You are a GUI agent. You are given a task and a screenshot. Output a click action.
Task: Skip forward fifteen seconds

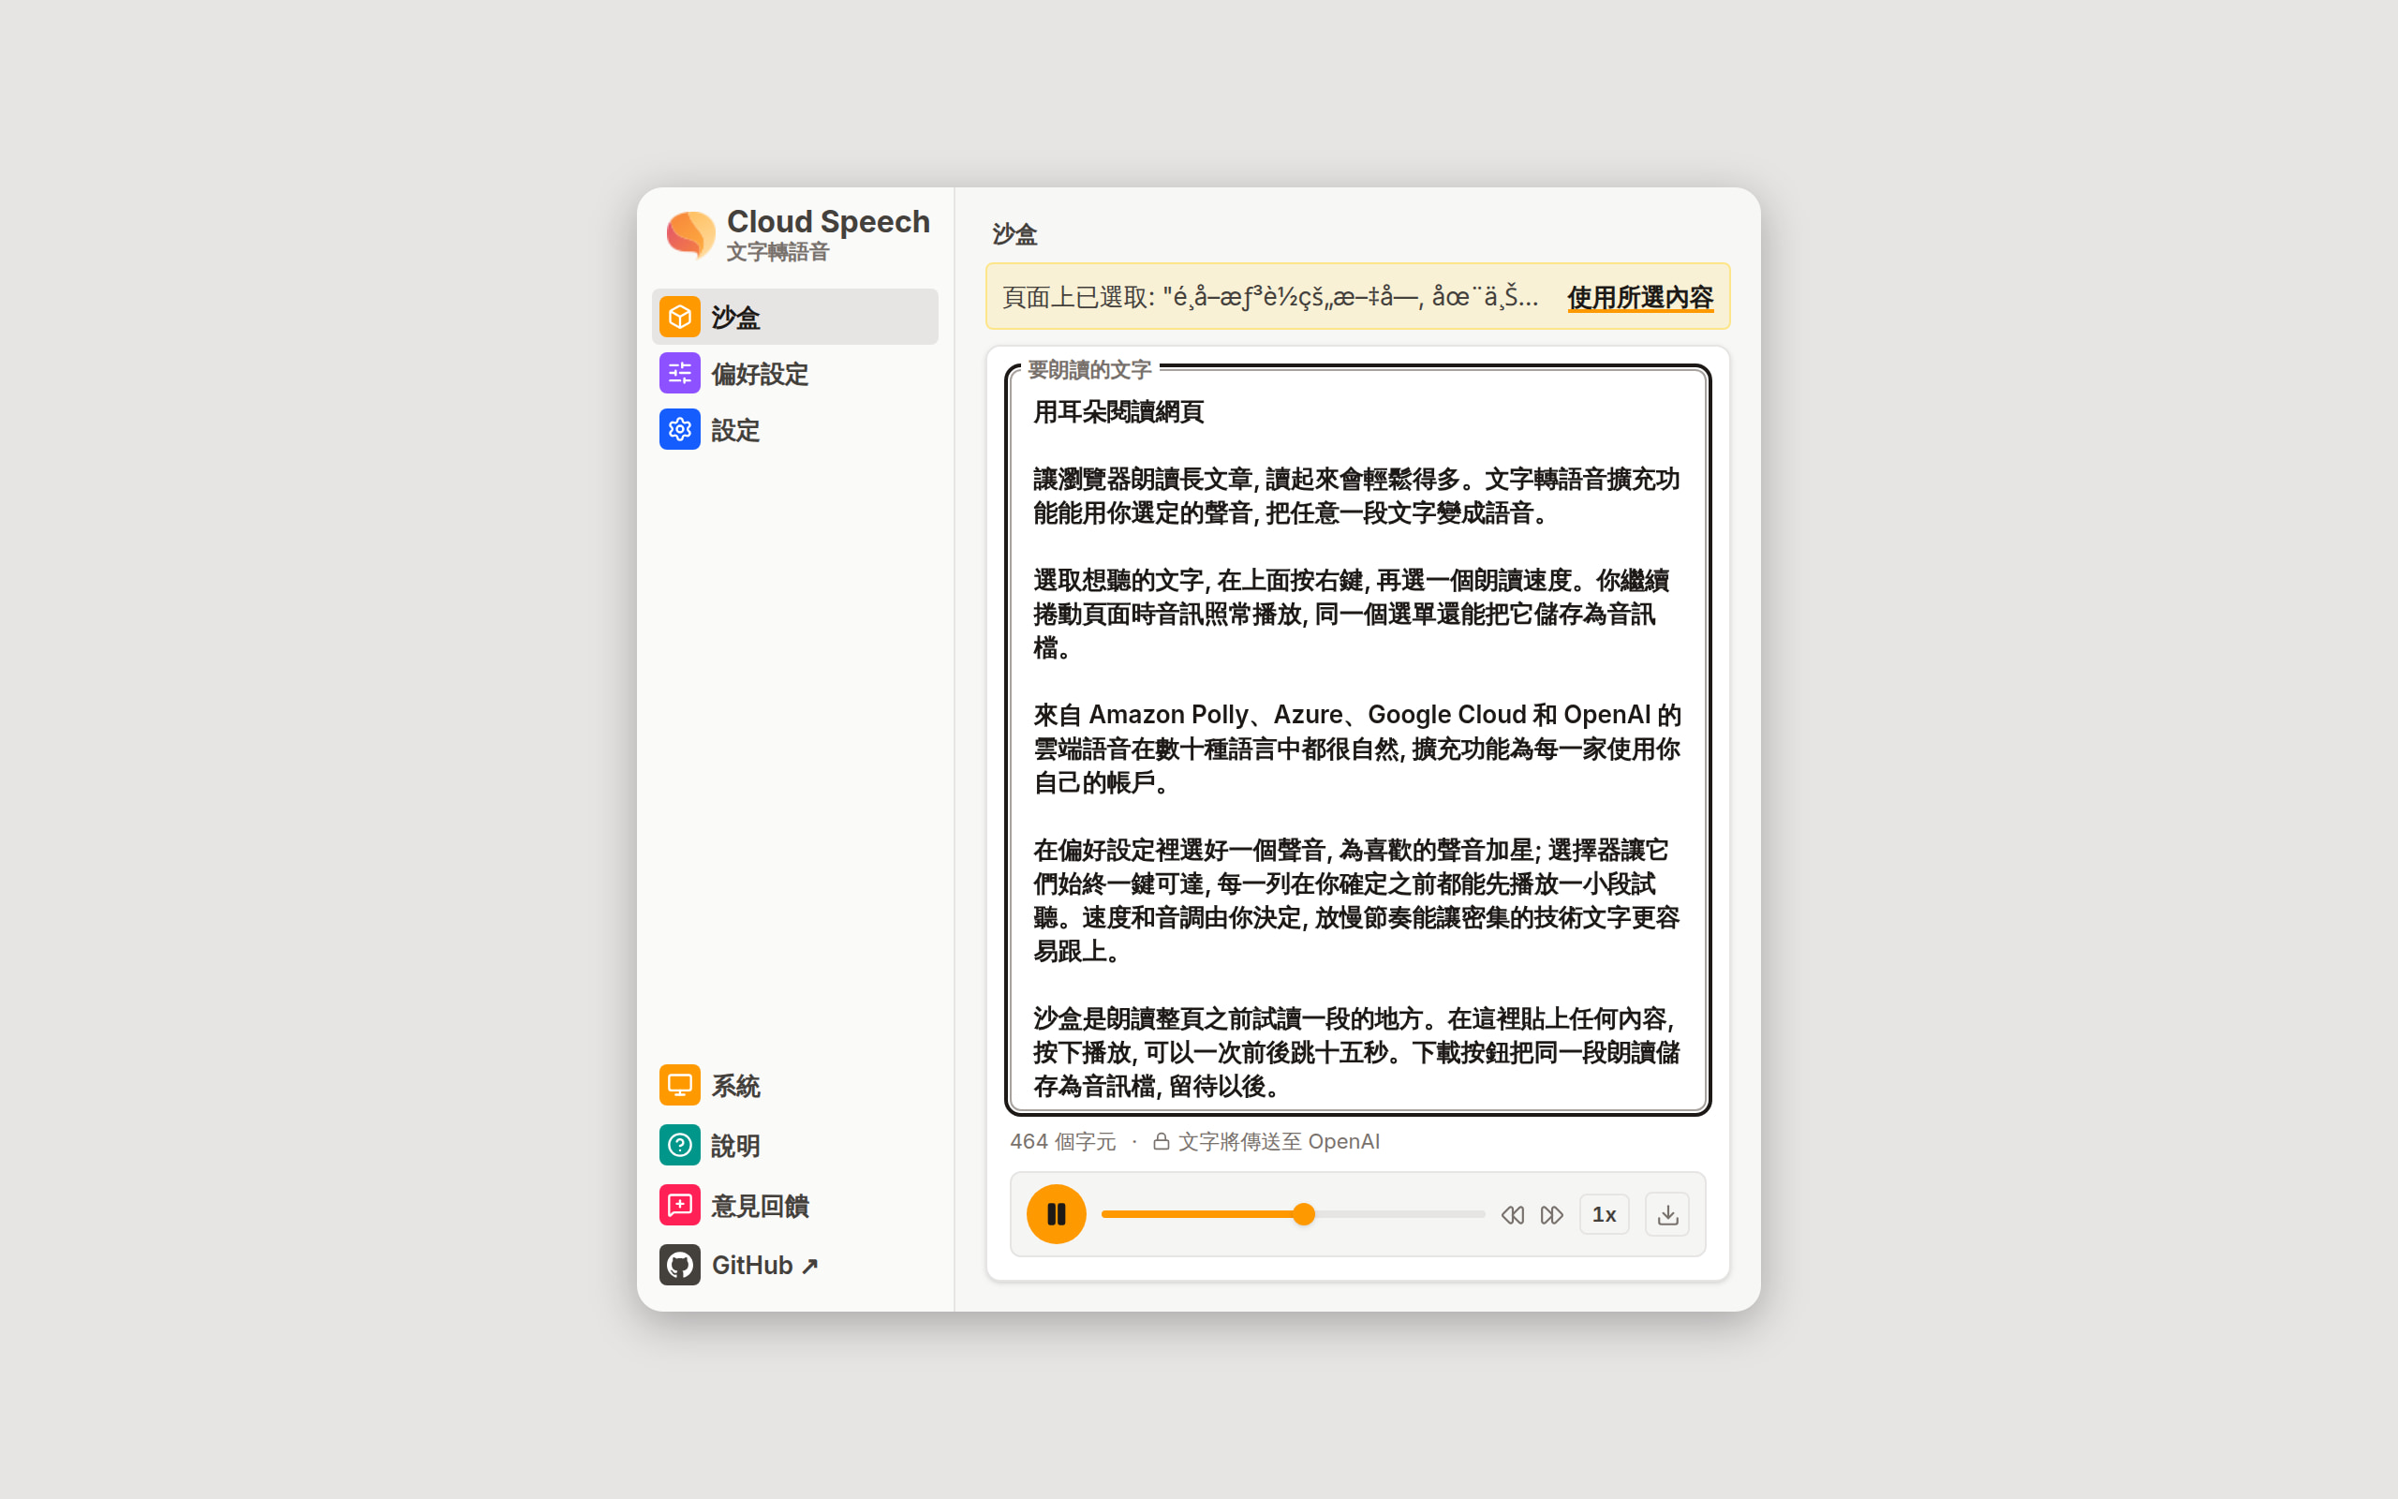tap(1552, 1215)
